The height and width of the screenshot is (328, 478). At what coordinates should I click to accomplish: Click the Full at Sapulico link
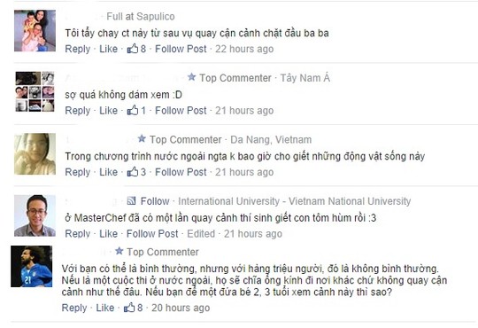pos(141,16)
